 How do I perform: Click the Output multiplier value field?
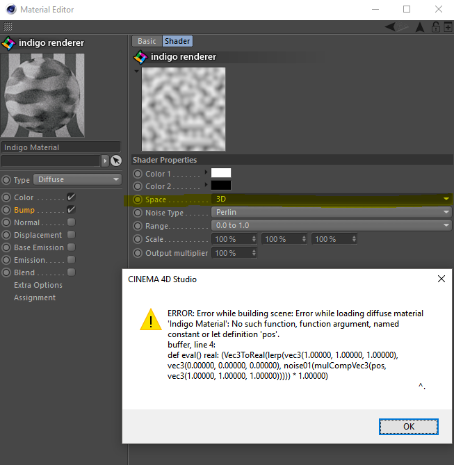[x=234, y=253]
